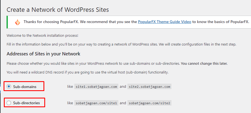Click the Welcome to the Network installation process text
The height and width of the screenshot is (113, 251).
[42, 35]
